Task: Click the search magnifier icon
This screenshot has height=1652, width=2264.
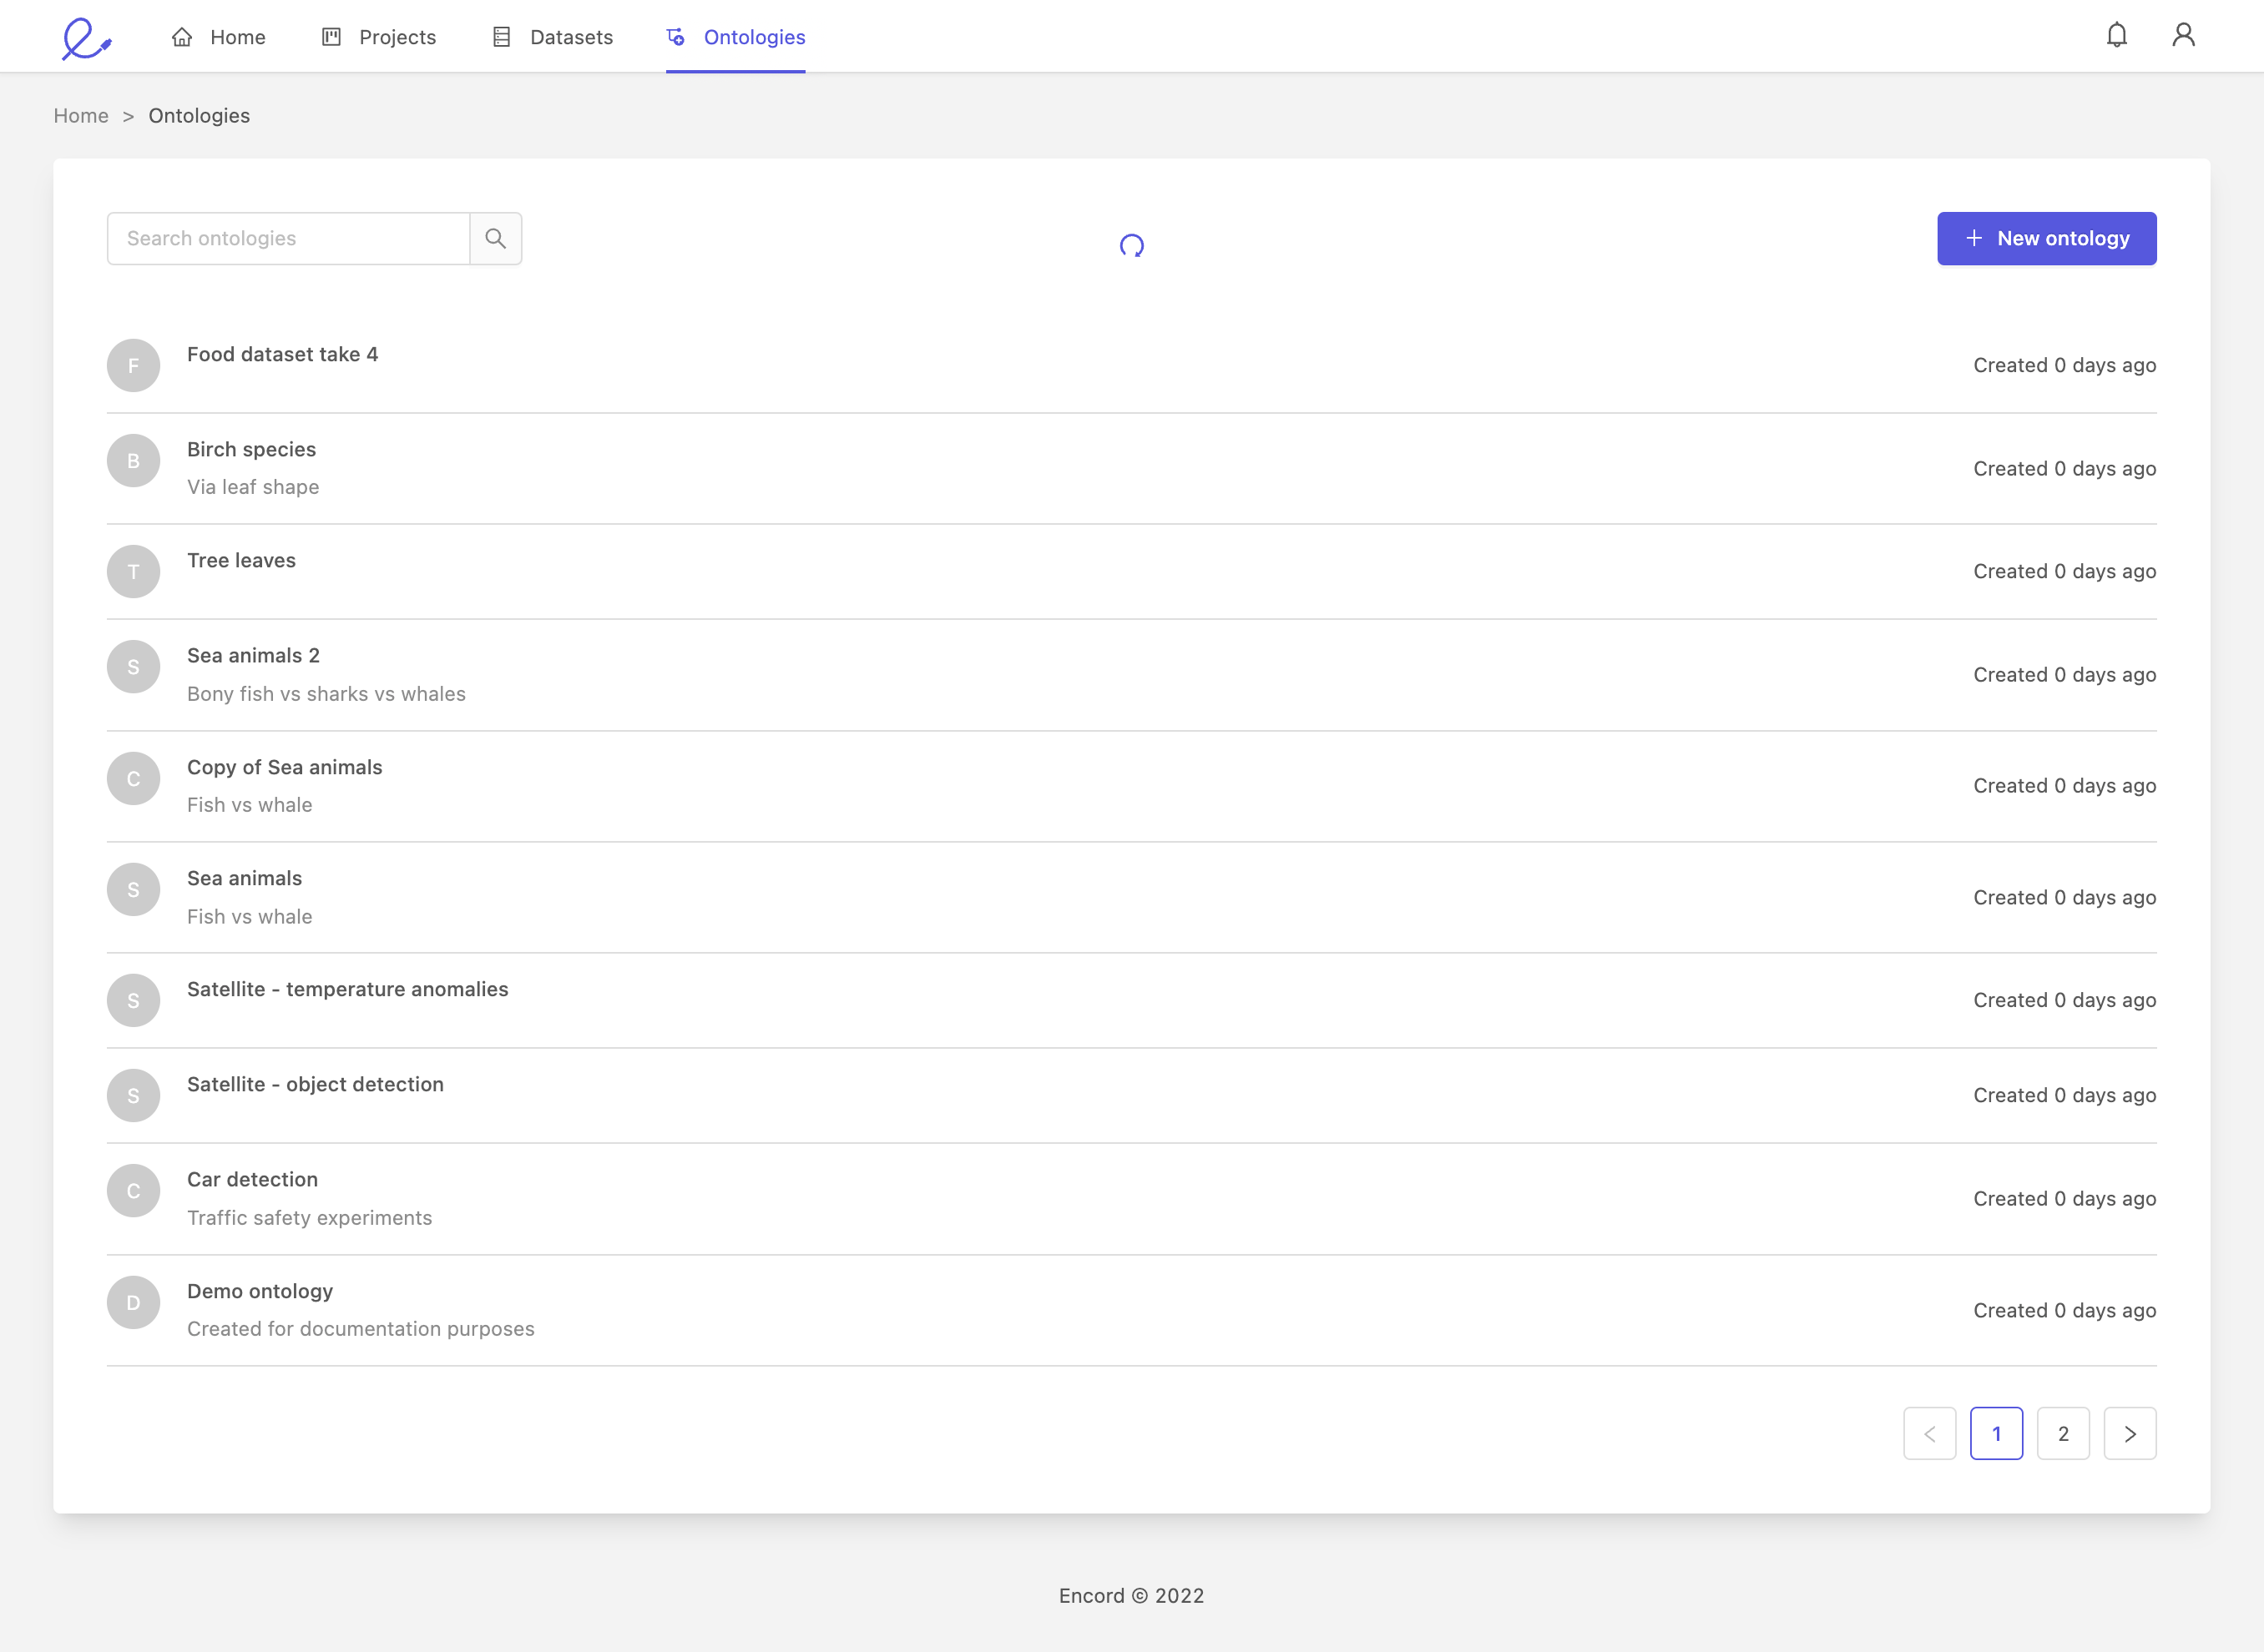Action: 496,237
